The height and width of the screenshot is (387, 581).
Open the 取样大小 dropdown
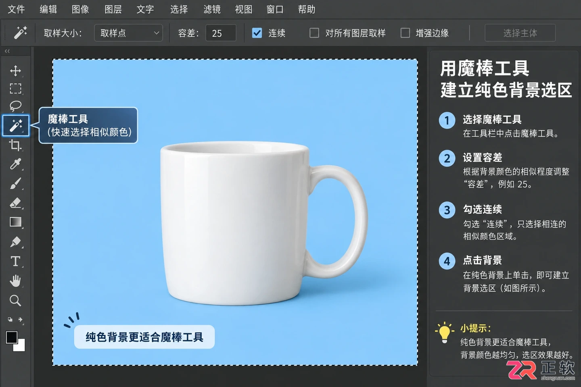(128, 33)
